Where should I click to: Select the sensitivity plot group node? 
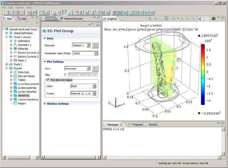pos(24,96)
